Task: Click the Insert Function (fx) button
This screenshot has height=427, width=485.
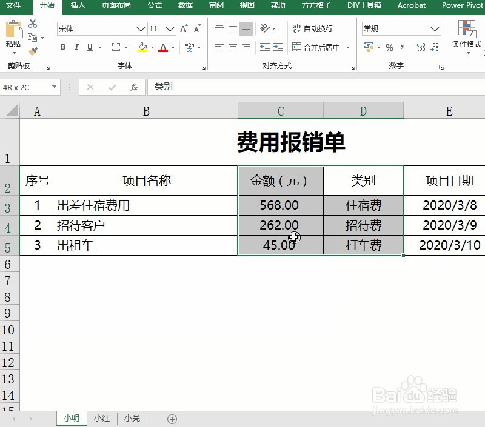Action: [x=134, y=87]
